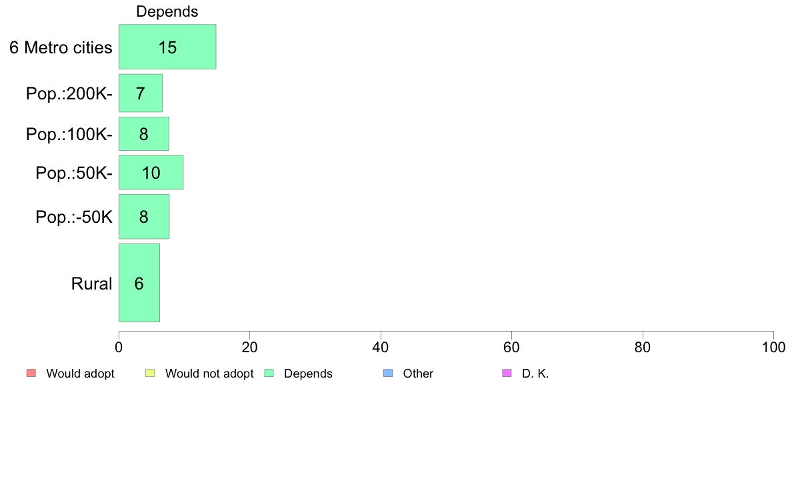Click the Depends column header
Image resolution: width=792 pixels, height=491 pixels.
(167, 11)
